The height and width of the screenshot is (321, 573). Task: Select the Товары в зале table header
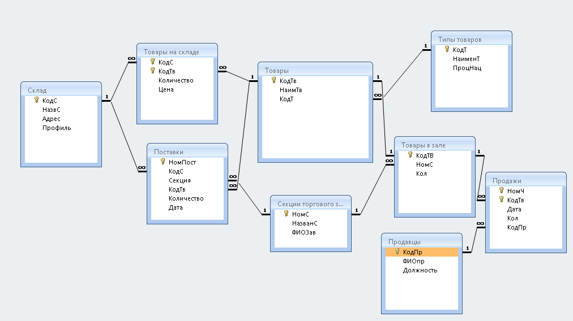435,145
